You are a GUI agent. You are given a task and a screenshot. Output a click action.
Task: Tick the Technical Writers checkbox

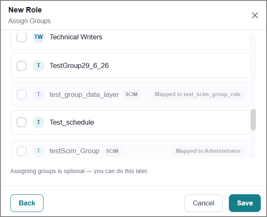point(22,37)
